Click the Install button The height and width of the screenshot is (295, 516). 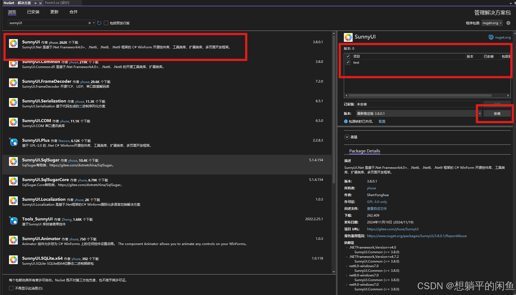(x=497, y=114)
